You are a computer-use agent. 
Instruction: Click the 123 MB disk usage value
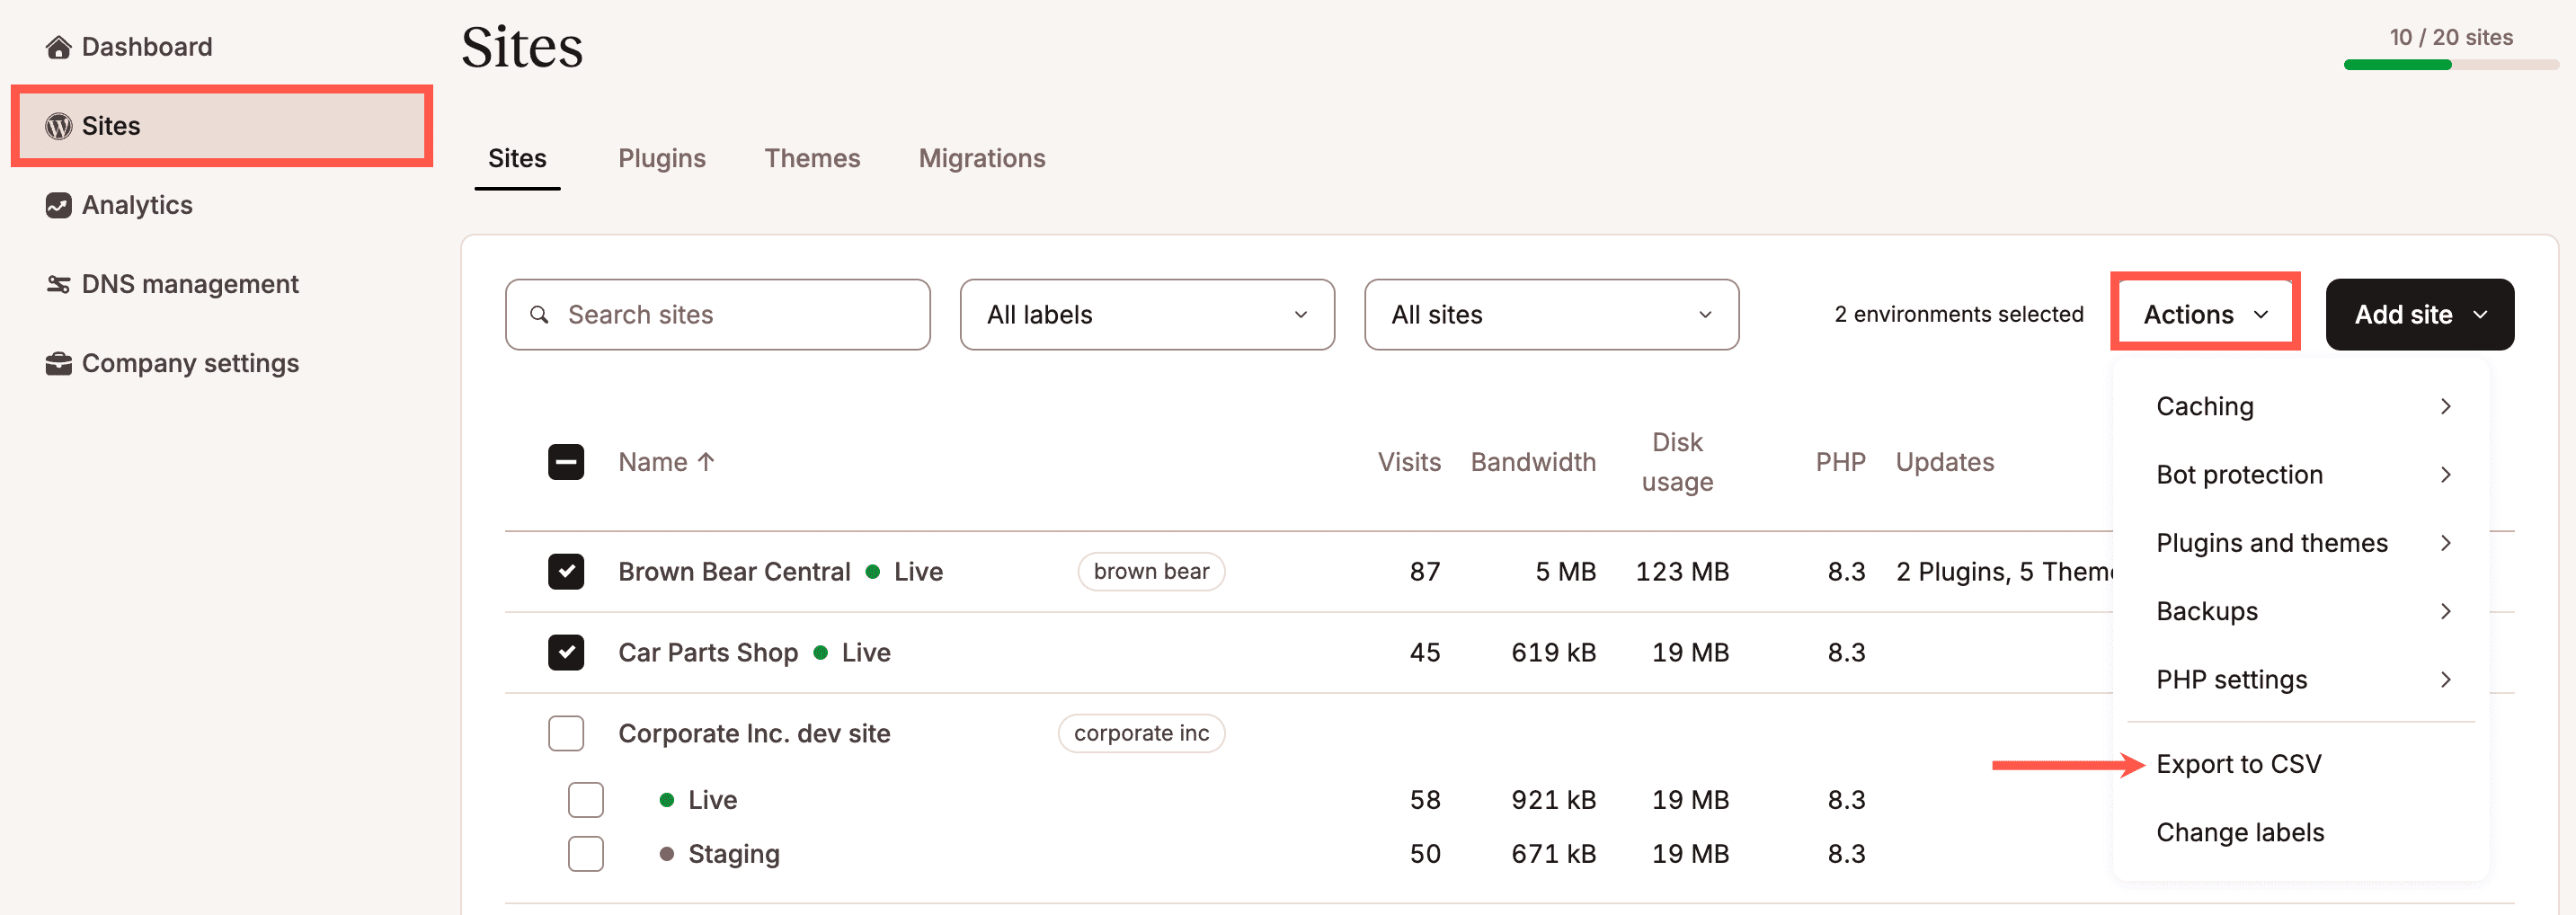(x=1682, y=572)
